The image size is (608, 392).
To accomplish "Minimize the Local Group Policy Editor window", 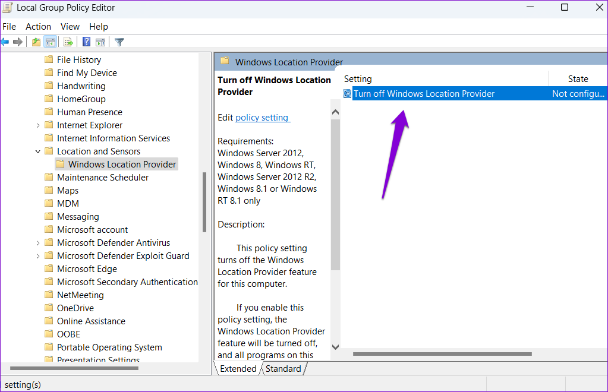I will click(x=530, y=7).
